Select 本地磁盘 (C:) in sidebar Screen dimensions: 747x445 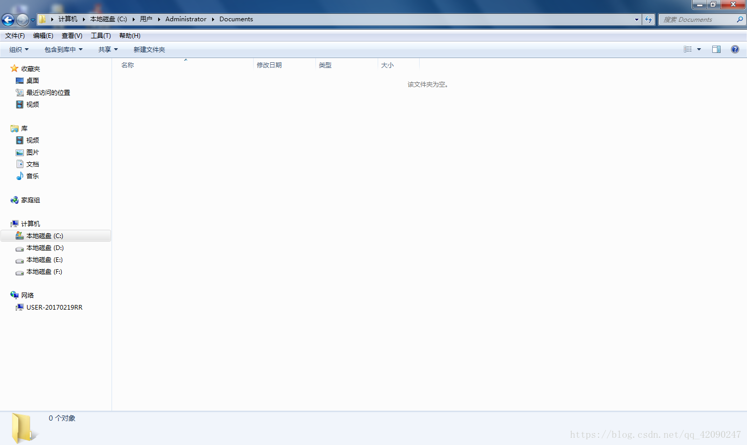56,236
